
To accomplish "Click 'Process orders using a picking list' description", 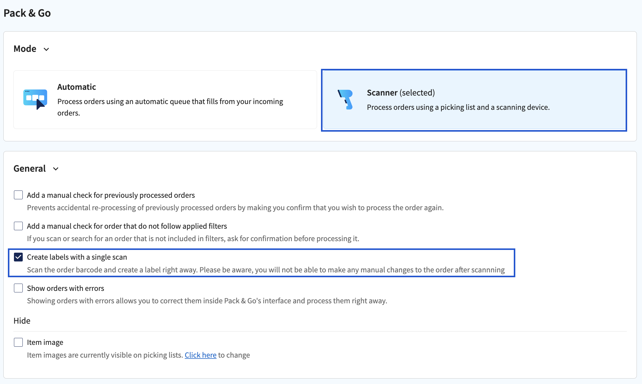I will pos(458,107).
